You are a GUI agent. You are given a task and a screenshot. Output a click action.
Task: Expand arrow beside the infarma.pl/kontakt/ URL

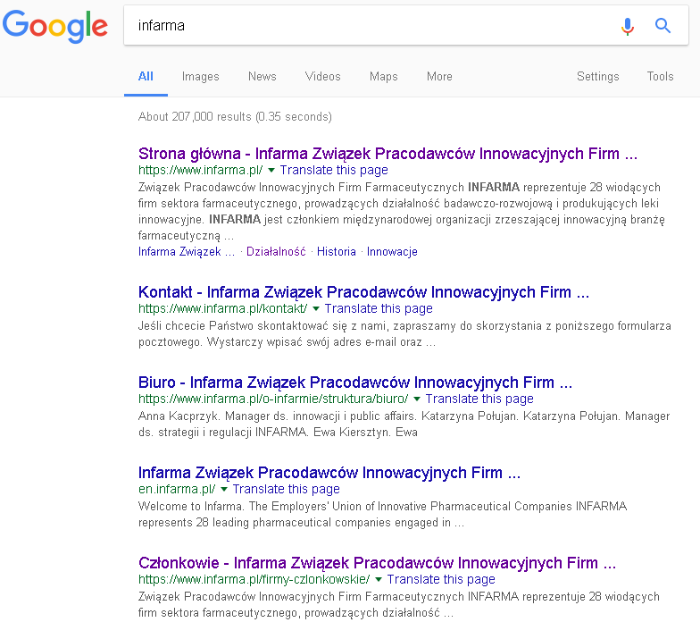[x=316, y=308]
